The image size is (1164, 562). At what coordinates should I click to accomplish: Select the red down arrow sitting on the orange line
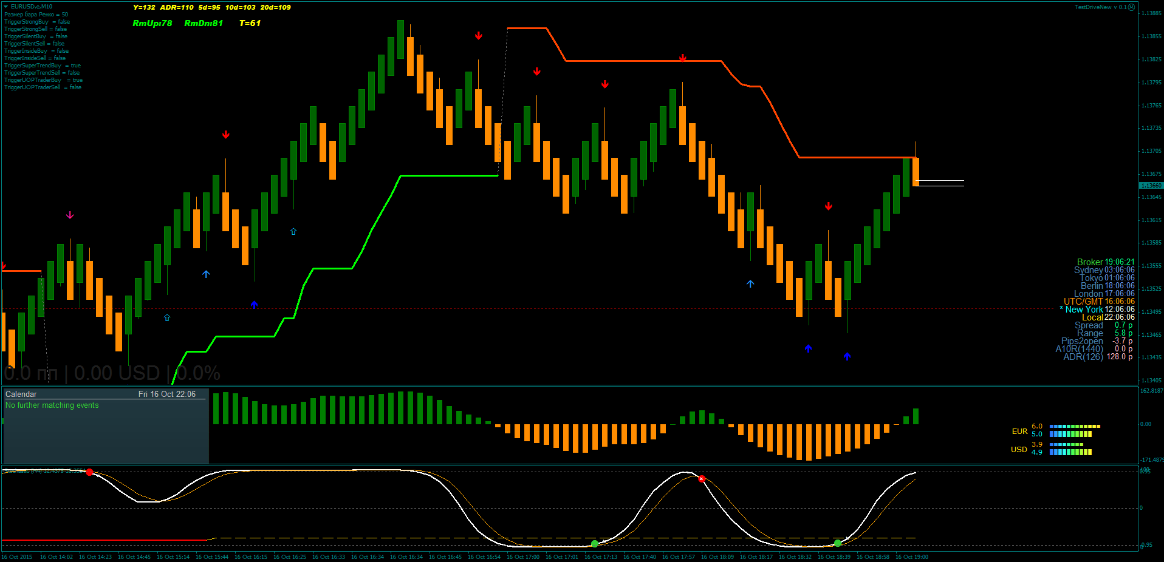683,58
